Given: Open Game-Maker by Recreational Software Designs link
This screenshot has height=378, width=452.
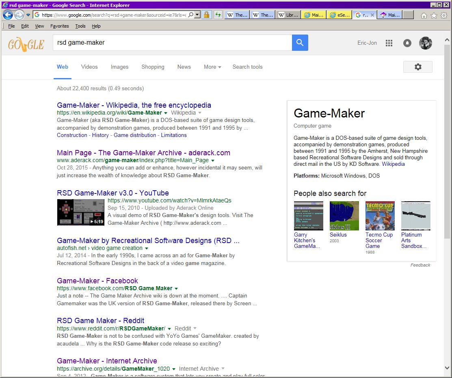Looking at the screenshot, I should tap(148, 241).
